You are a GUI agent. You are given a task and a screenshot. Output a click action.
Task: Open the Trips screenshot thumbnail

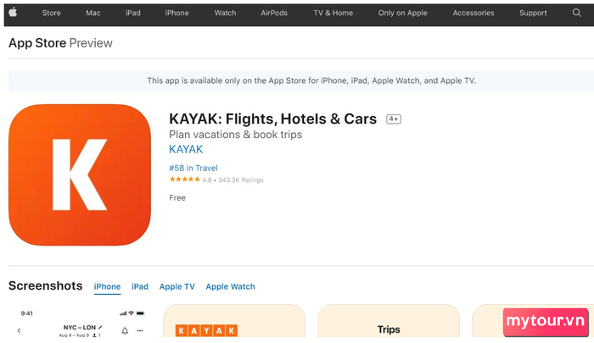(389, 321)
